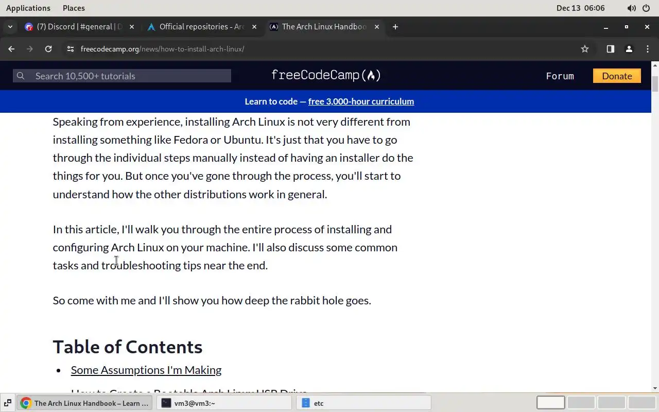Open free 3,000-hour curriculum link
Image resolution: width=659 pixels, height=412 pixels.
click(361, 101)
